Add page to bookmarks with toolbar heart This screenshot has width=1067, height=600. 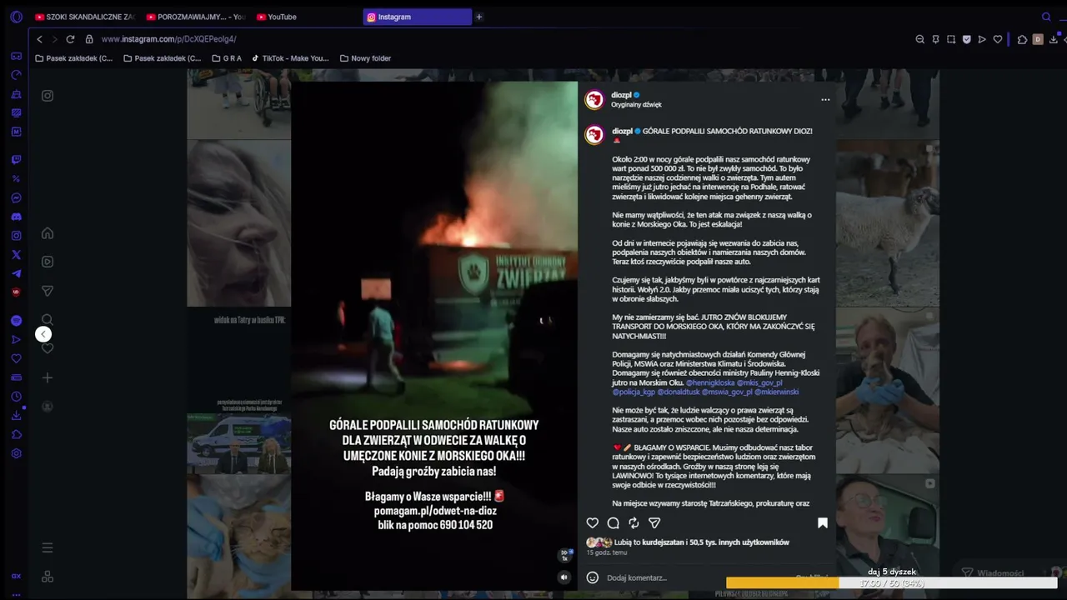[x=998, y=39]
